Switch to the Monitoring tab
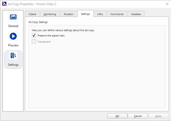The height and width of the screenshot is (121, 171). click(50, 14)
